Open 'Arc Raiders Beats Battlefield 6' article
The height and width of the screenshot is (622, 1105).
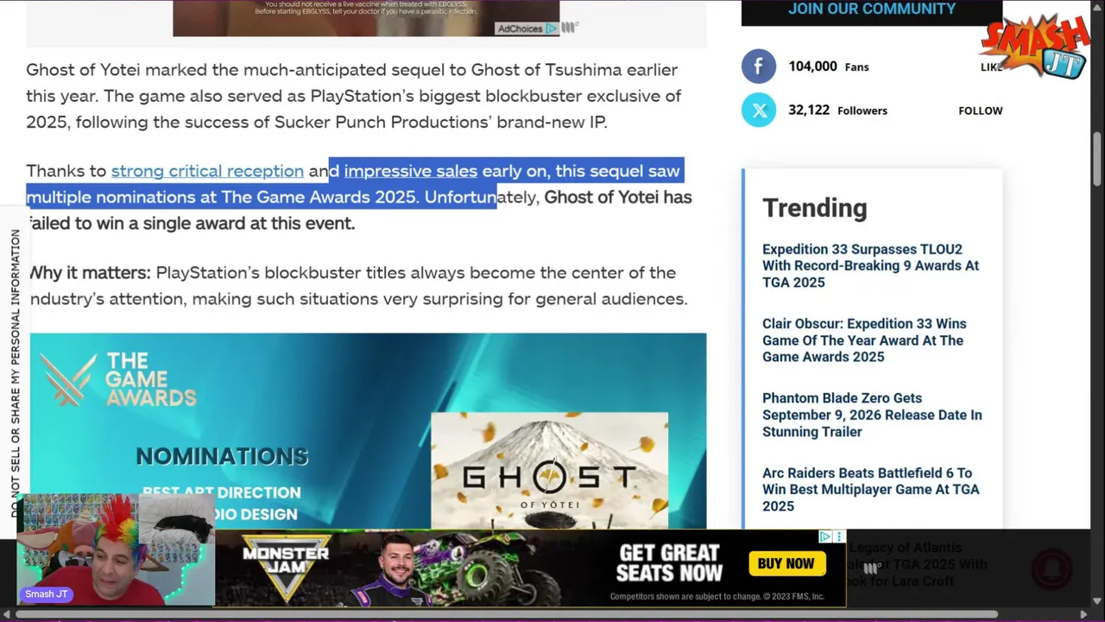(x=870, y=490)
